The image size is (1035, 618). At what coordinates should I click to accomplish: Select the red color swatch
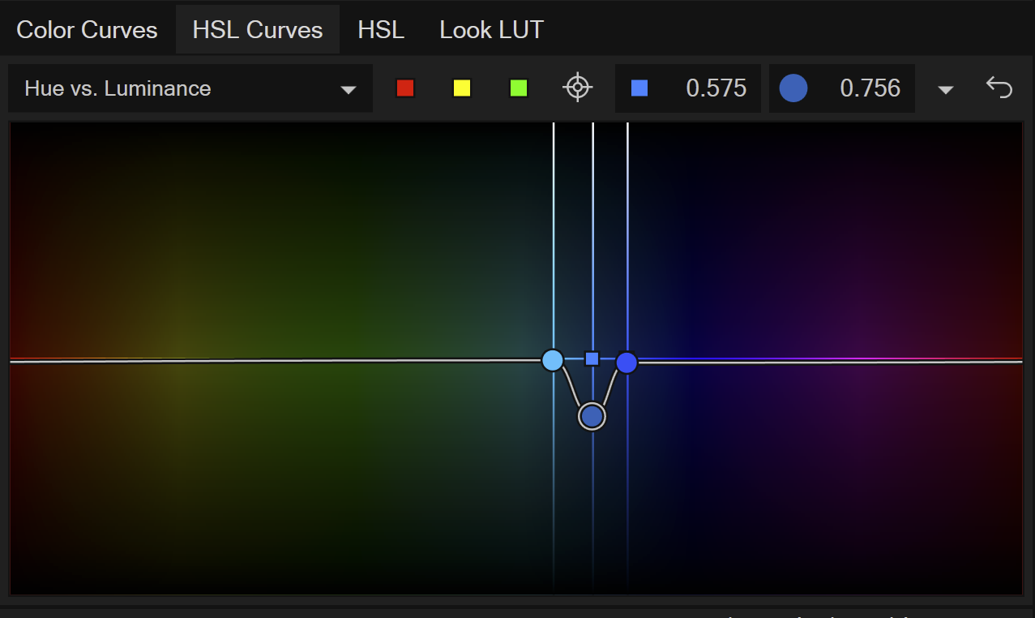point(405,88)
